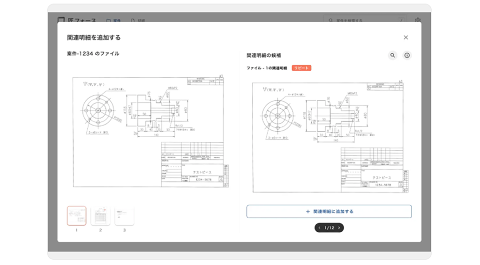Screen dimensions: 480x265
Task: Go to previous candidate with left chevron
Action: (319, 228)
